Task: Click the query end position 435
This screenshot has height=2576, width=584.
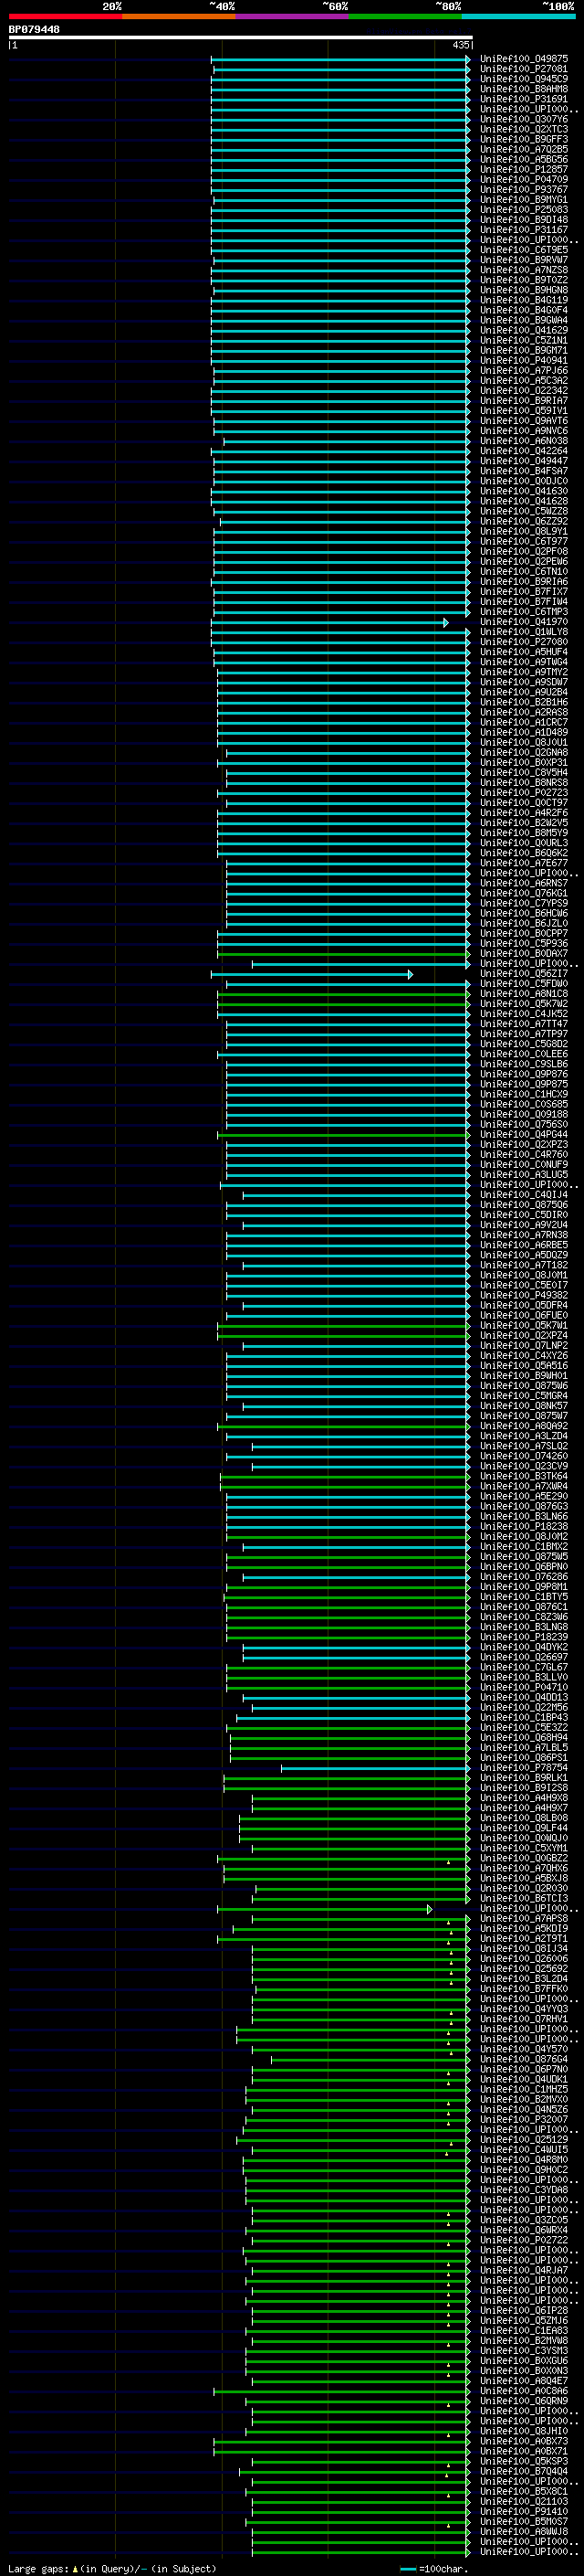Action: tap(460, 45)
